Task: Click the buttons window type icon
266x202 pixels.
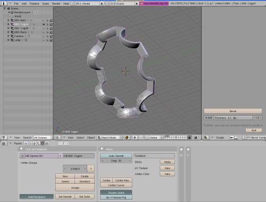Action: (x=4, y=144)
